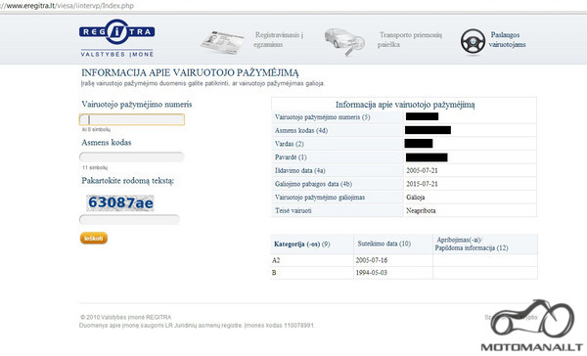This screenshot has width=587, height=356.
Task: Click the Galiojimo pabaigos data value 2015-07-21
Action: coord(422,184)
